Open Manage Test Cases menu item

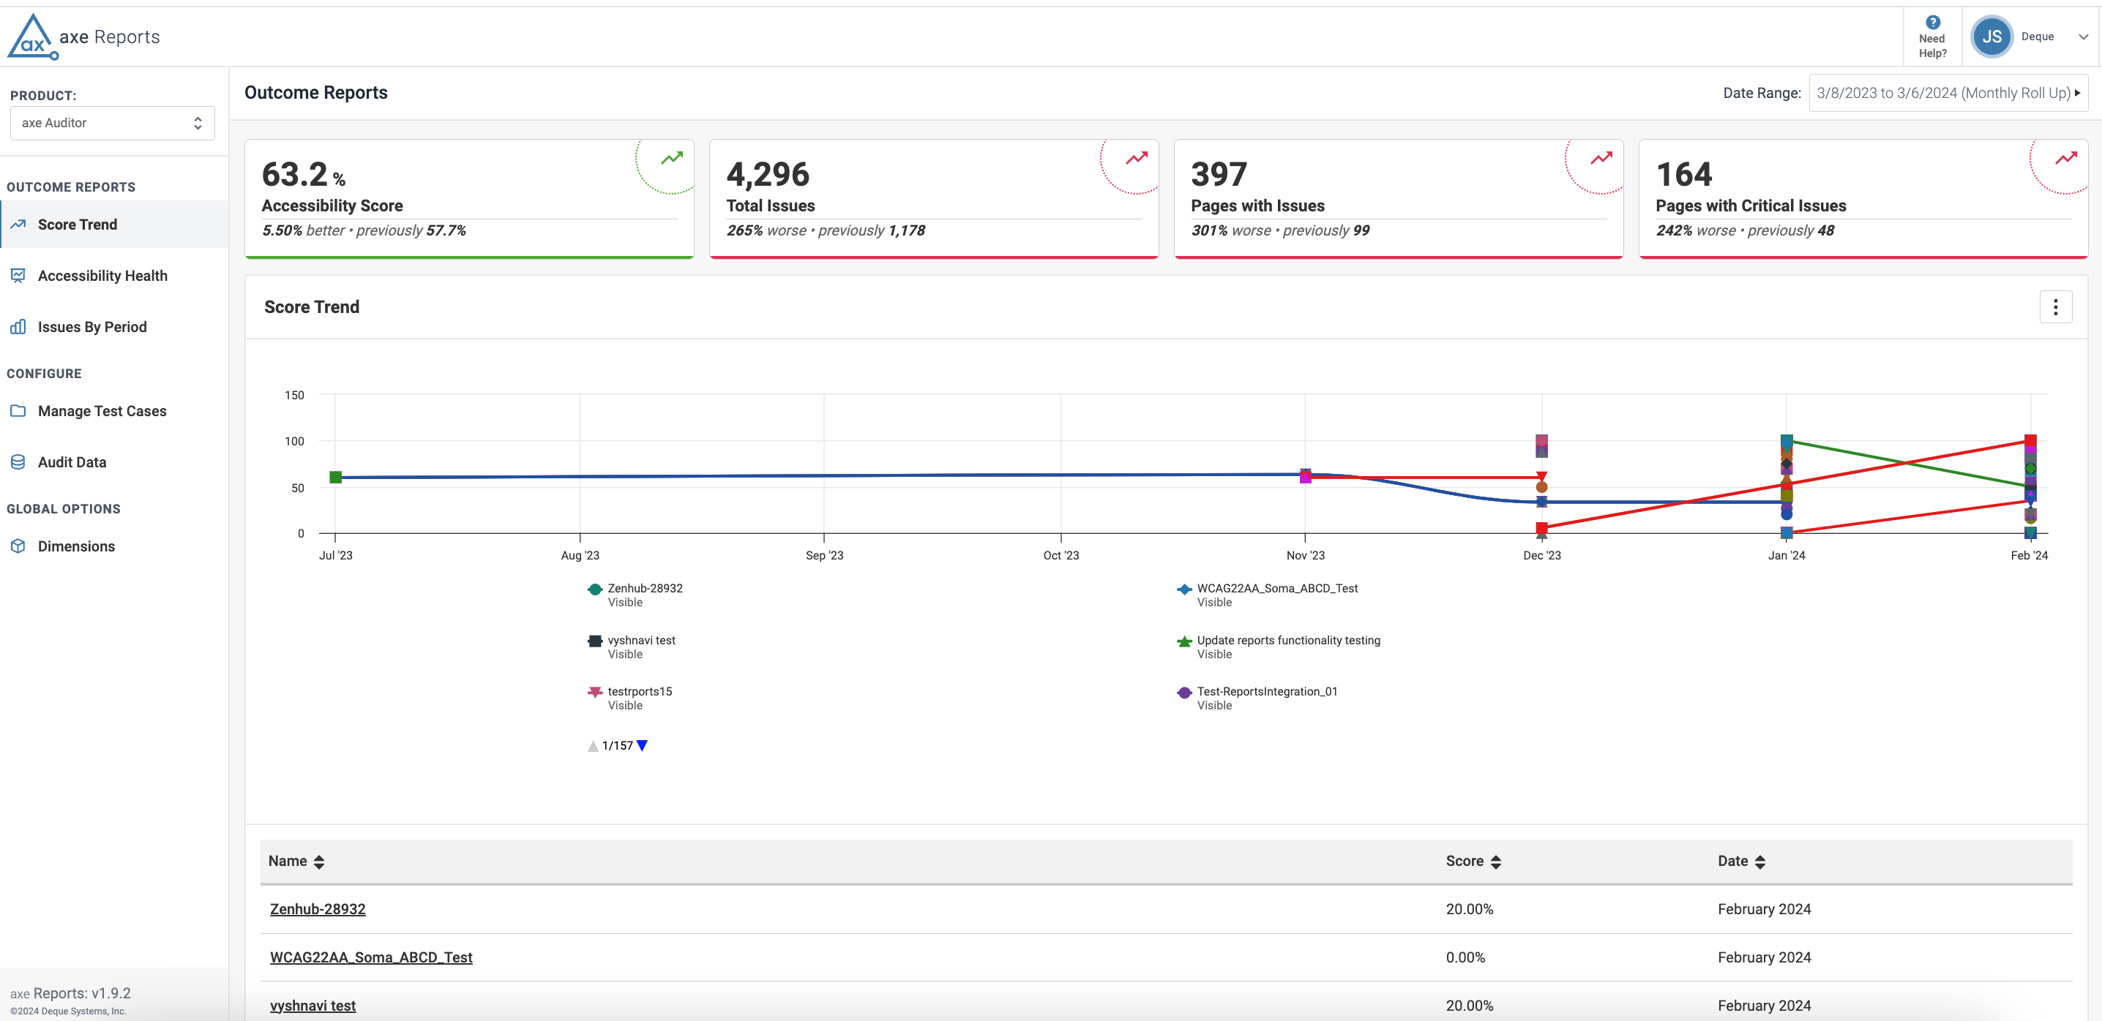pyautogui.click(x=102, y=412)
